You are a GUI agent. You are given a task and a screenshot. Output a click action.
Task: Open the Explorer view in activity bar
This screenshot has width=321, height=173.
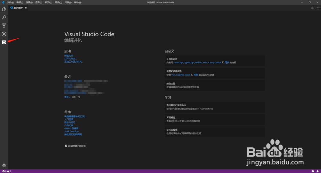pos(4,10)
